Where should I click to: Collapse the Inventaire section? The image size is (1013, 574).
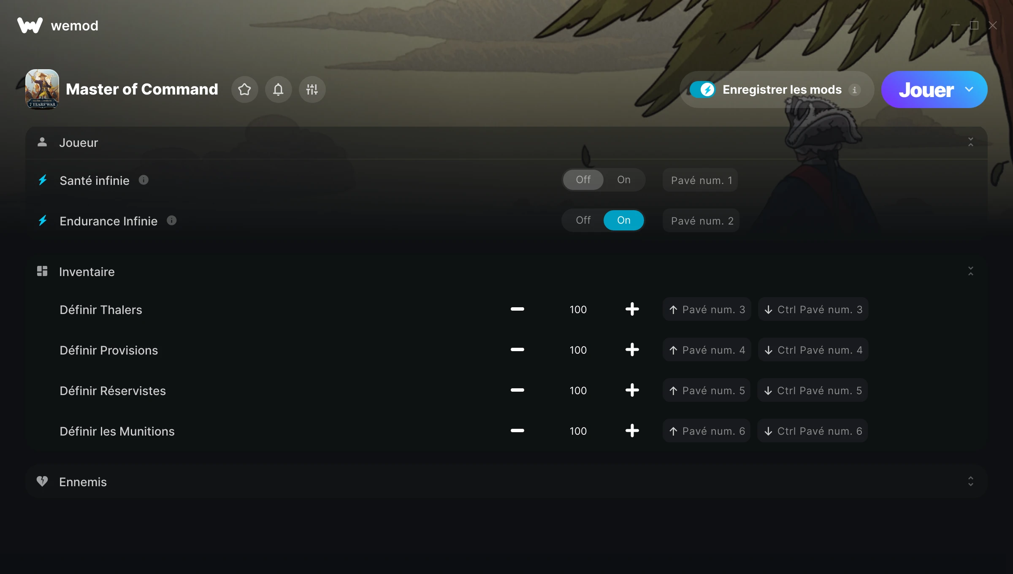970,271
